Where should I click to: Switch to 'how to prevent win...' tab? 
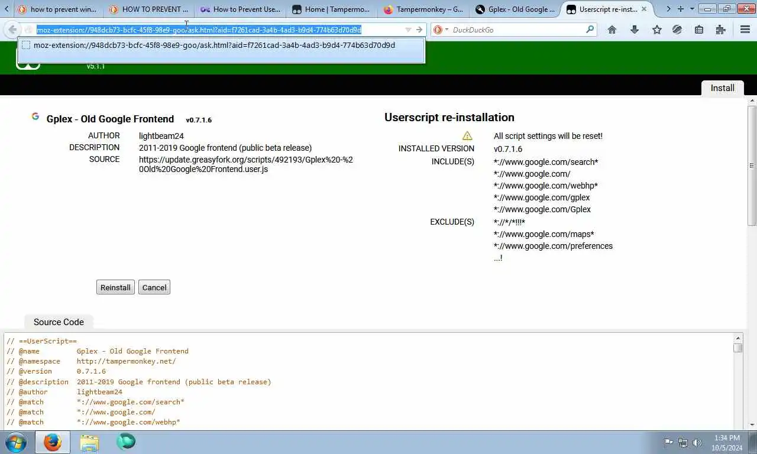pyautogui.click(x=57, y=9)
